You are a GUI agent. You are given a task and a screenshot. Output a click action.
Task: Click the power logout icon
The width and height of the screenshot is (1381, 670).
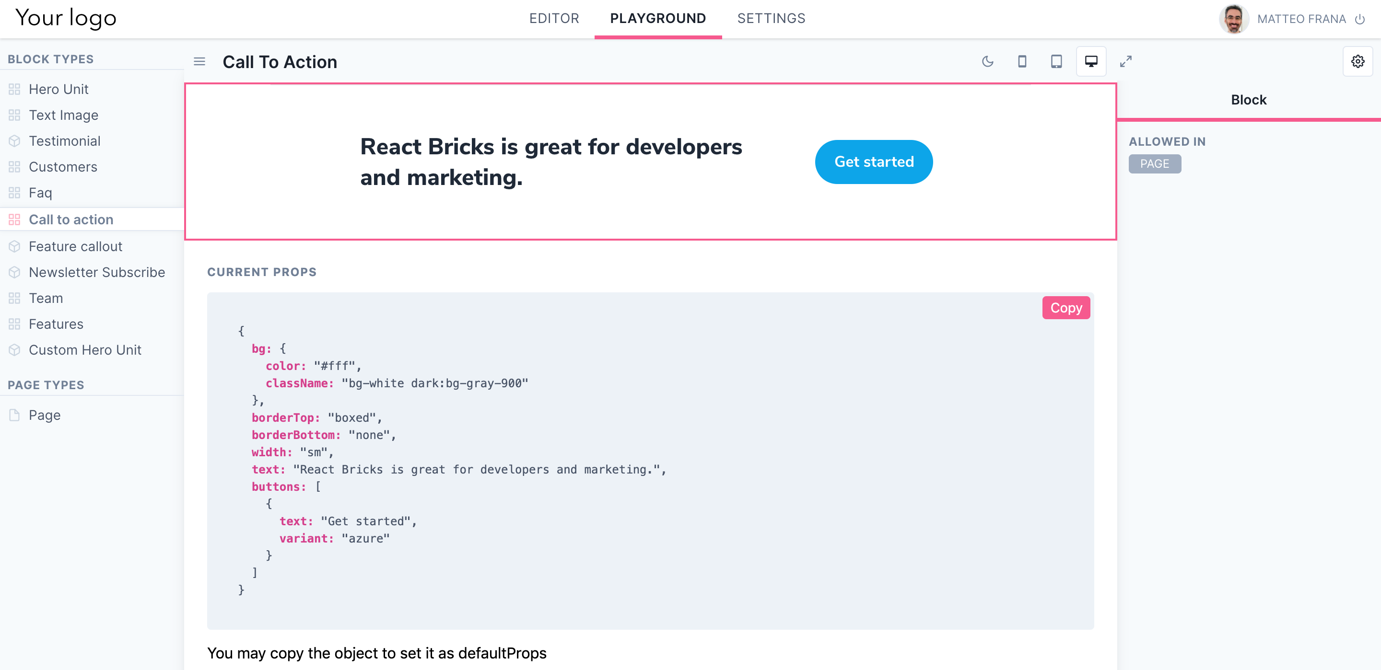[1359, 19]
